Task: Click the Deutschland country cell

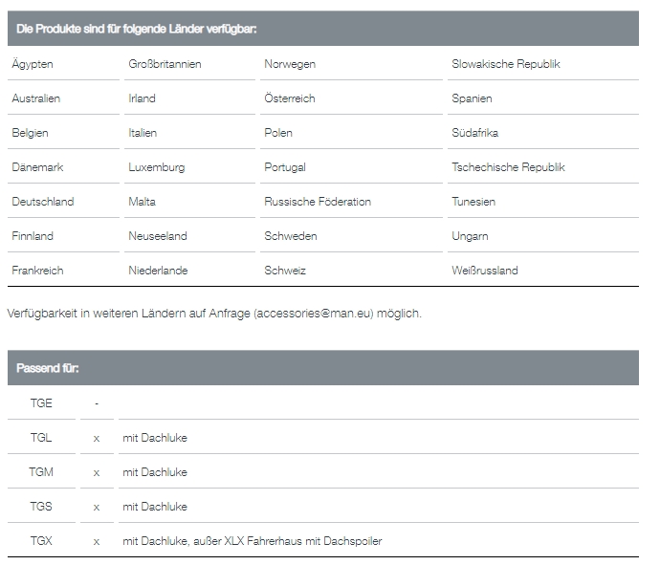Action: pyautogui.click(x=43, y=202)
